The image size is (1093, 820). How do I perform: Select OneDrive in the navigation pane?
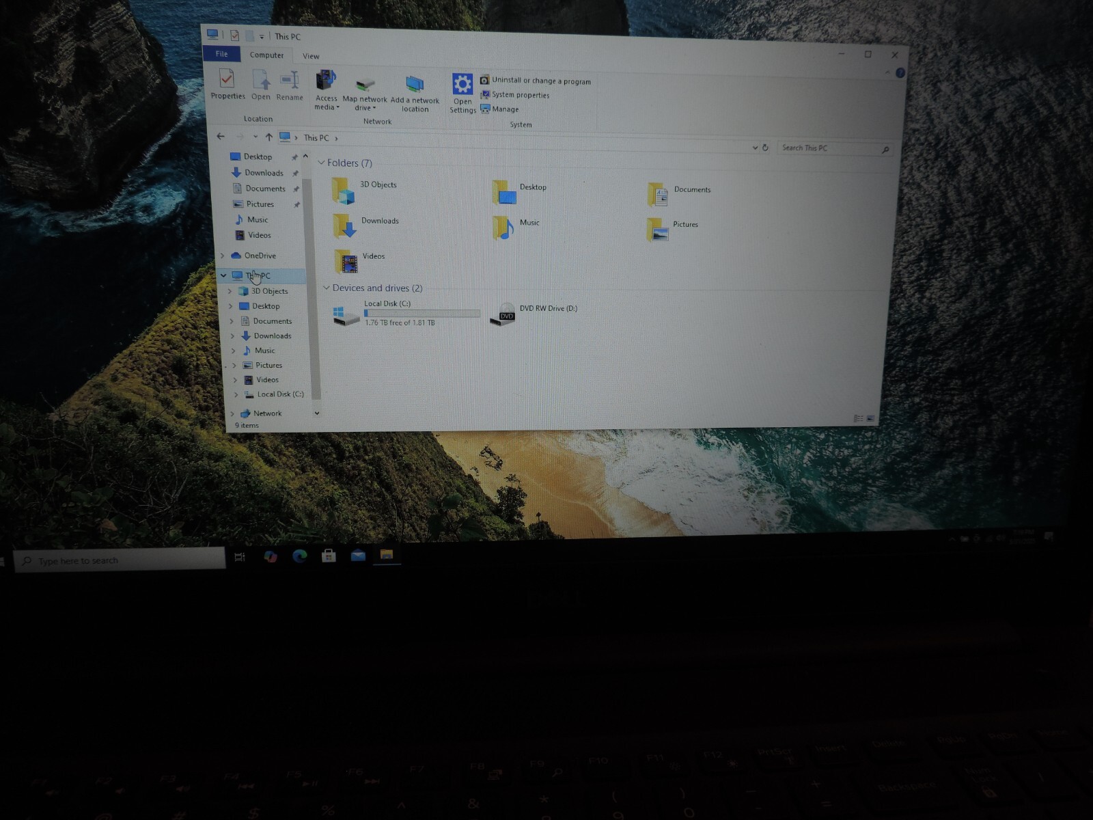[260, 256]
